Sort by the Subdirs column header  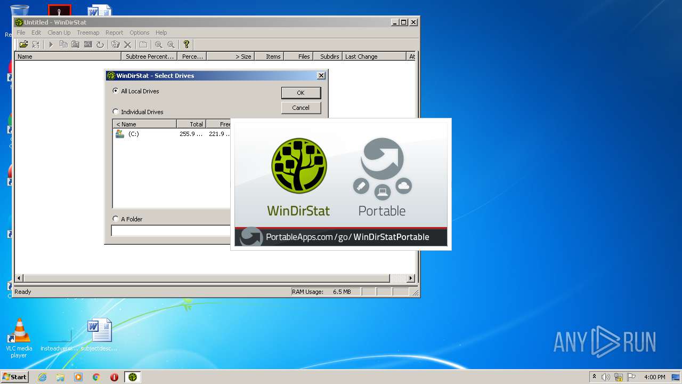point(327,56)
